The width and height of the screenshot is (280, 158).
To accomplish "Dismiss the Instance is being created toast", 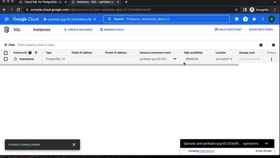I will point(74,144).
